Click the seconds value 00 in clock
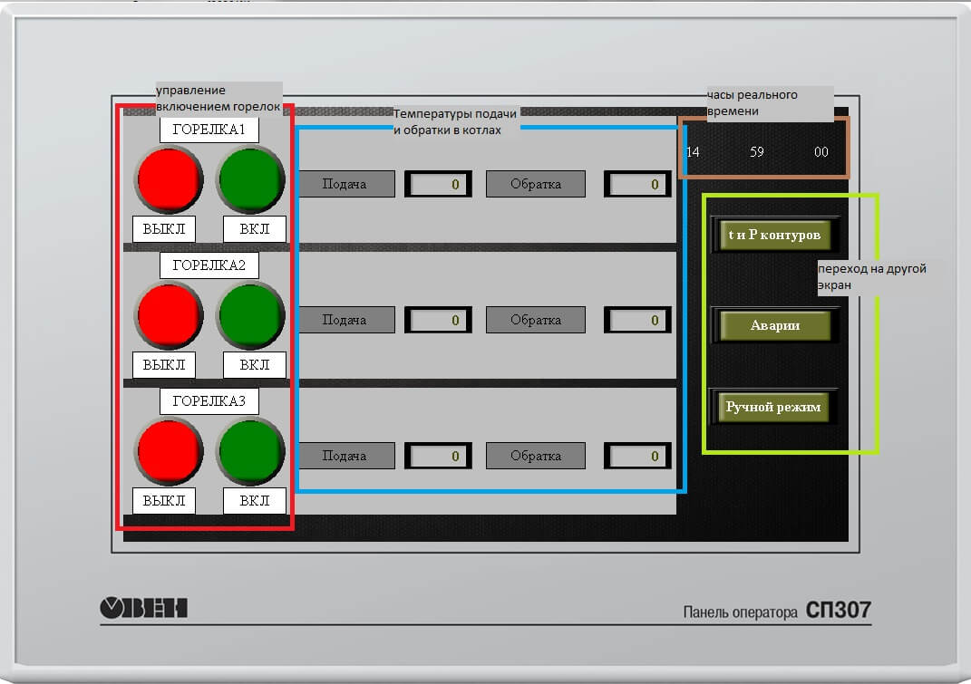971x684 pixels. coord(821,152)
